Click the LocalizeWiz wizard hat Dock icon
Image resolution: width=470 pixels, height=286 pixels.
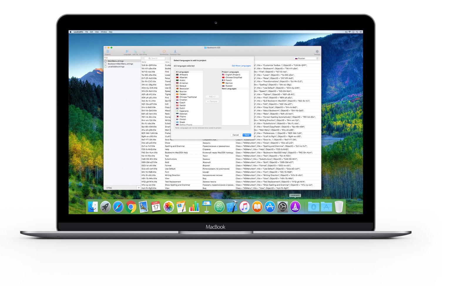click(295, 207)
